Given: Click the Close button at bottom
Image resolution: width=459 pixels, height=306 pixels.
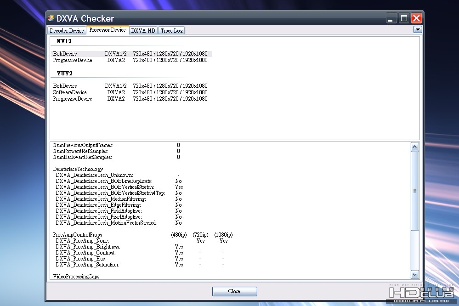Looking at the screenshot, I should pyautogui.click(x=234, y=291).
